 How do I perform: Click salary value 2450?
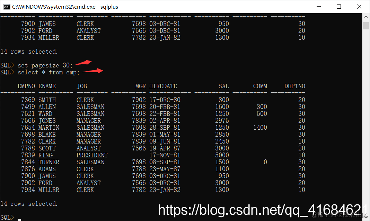tap(222, 141)
